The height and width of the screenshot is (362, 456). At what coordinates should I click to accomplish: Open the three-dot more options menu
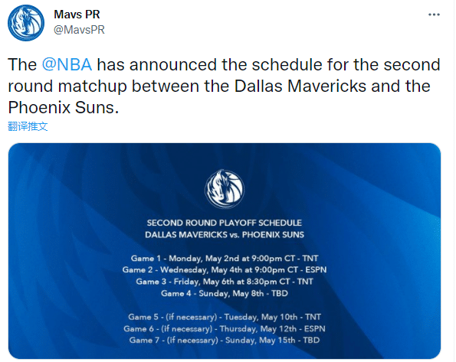434,15
